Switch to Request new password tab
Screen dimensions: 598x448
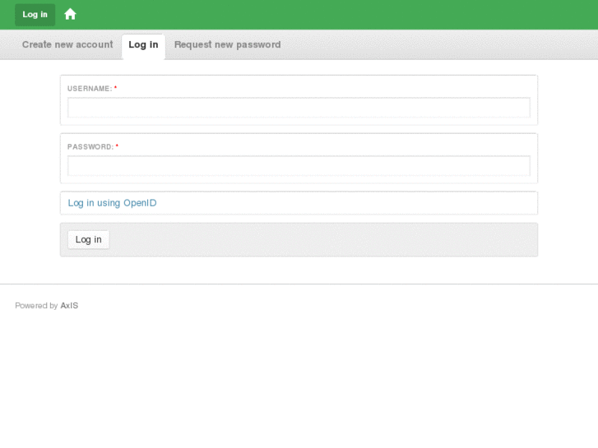[227, 45]
